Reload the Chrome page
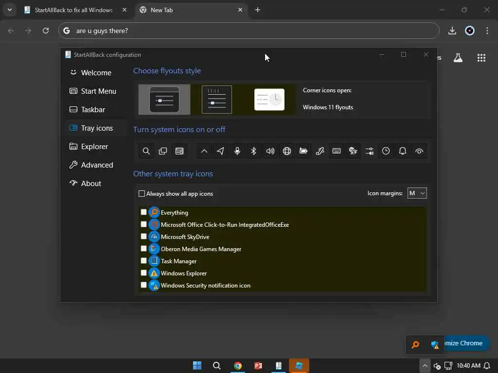 coord(46,31)
